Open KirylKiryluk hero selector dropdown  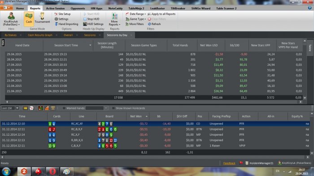pos(11,19)
